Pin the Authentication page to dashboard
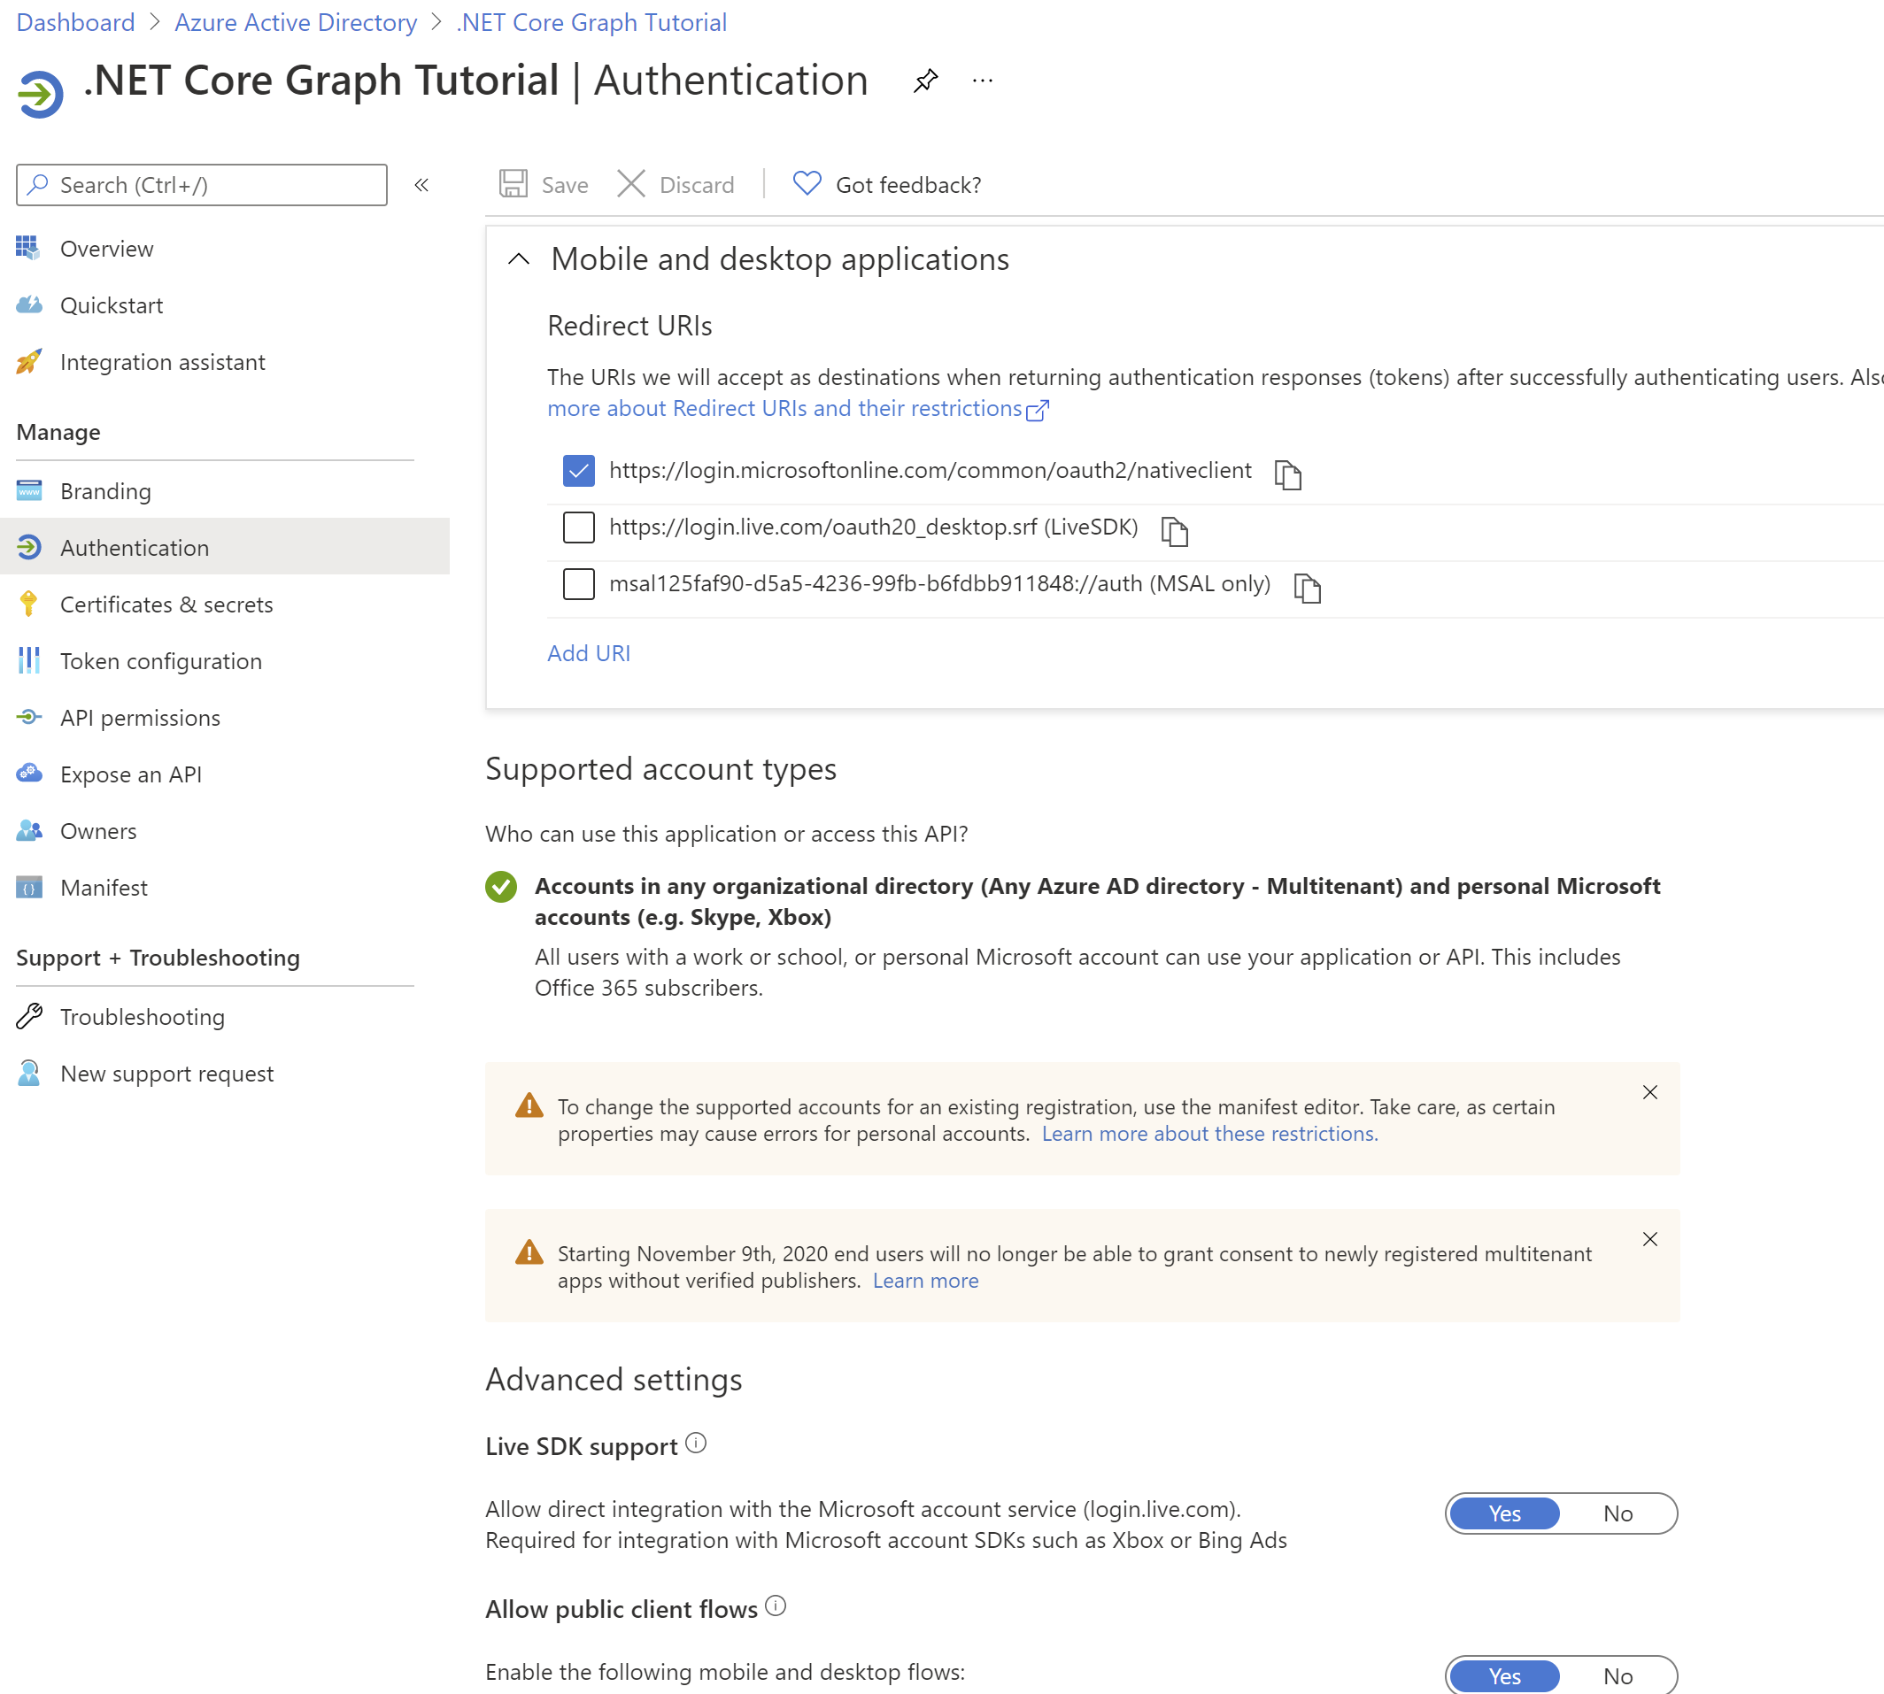 point(925,81)
